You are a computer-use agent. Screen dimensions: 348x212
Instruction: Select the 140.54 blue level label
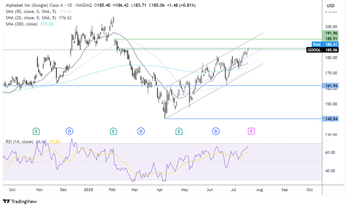[331, 119]
